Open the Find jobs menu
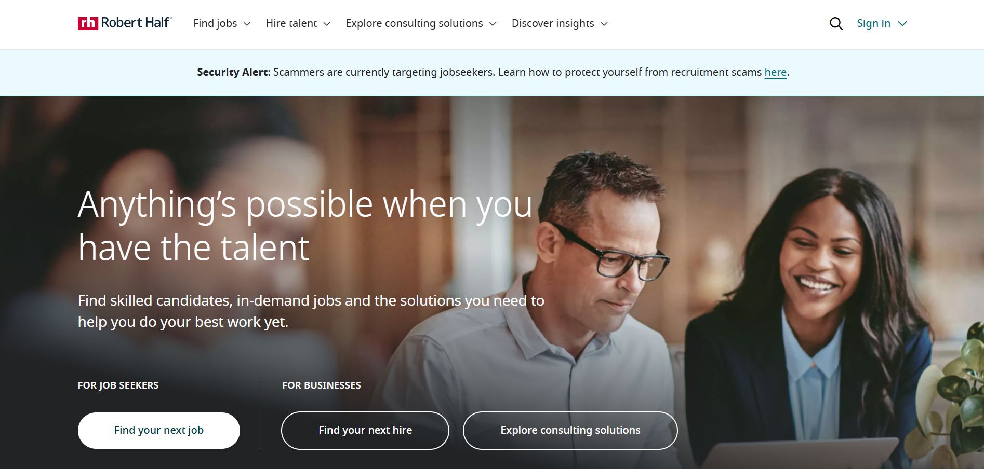Image resolution: width=984 pixels, height=469 pixels. 215,23
